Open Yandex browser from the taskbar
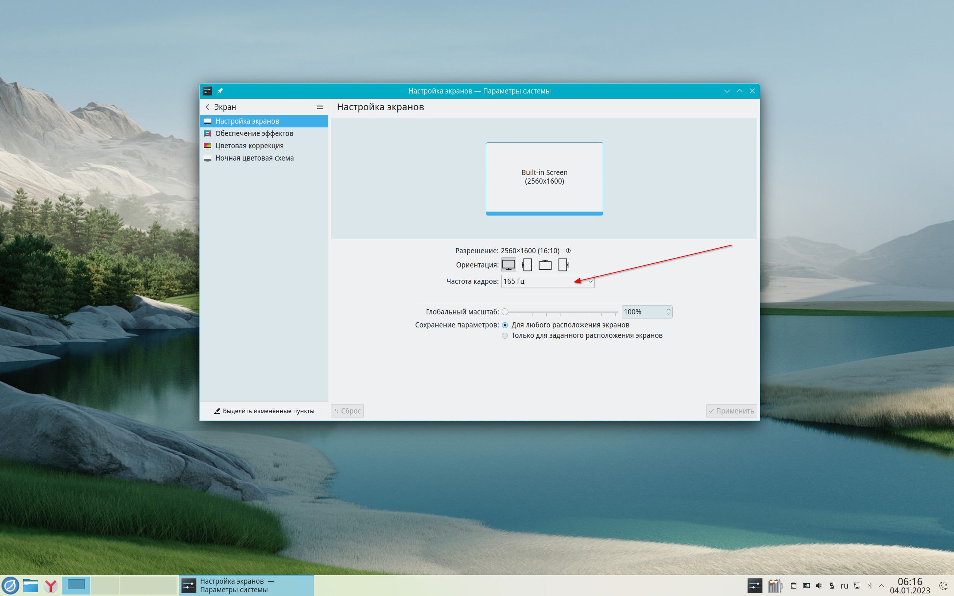Viewport: 954px width, 596px height. click(50, 586)
